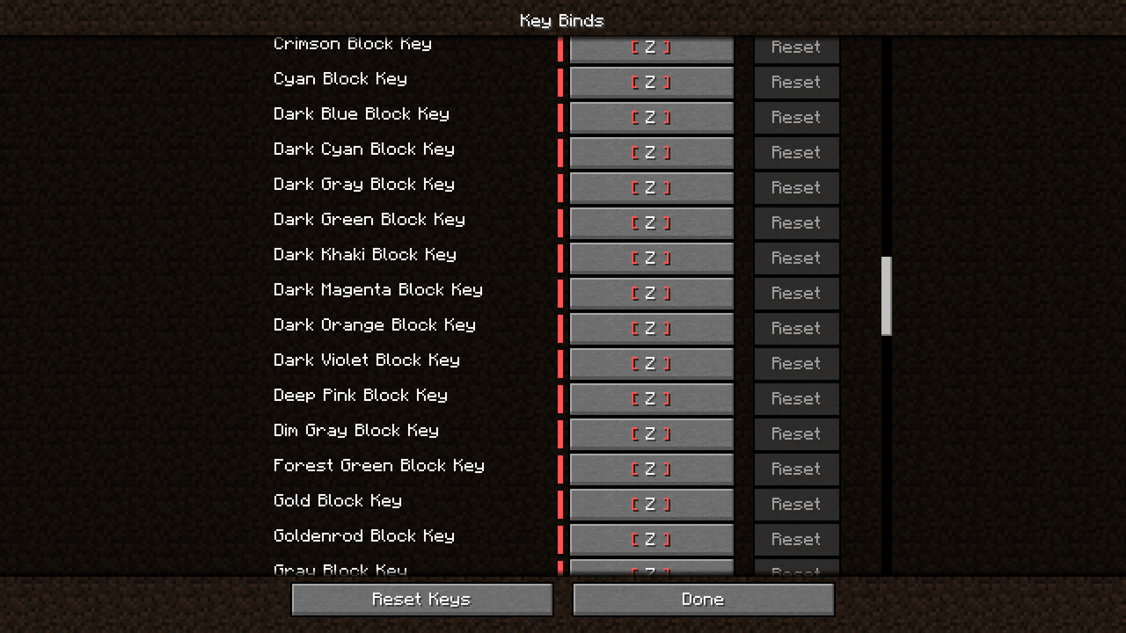Screen dimensions: 1126x633
Task: Click Z key bind for Dark Gray Block Key
Action: [651, 187]
